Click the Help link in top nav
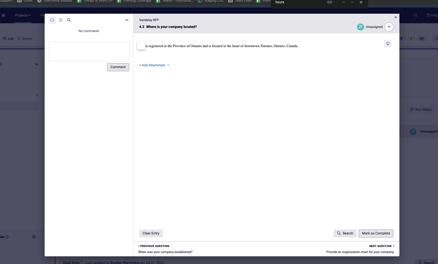This screenshot has height=264, width=438. 432,15
